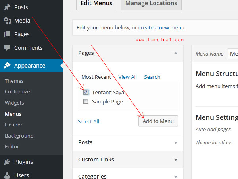Click the Theme locations label
Screen dimensions: 238x179
214,143
